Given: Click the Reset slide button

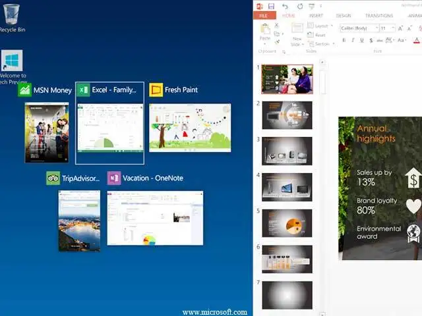Looking at the screenshot, I should pos(316,35).
